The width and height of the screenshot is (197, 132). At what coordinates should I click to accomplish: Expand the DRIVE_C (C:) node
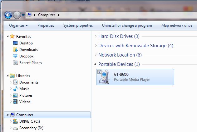tap(11, 121)
